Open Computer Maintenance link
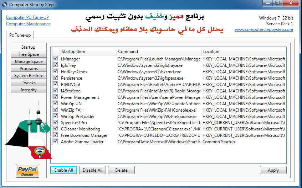 click(x=28, y=24)
